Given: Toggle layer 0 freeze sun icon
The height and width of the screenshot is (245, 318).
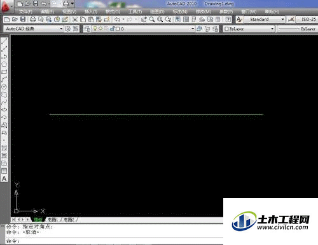Looking at the screenshot, I should pos(100,29).
